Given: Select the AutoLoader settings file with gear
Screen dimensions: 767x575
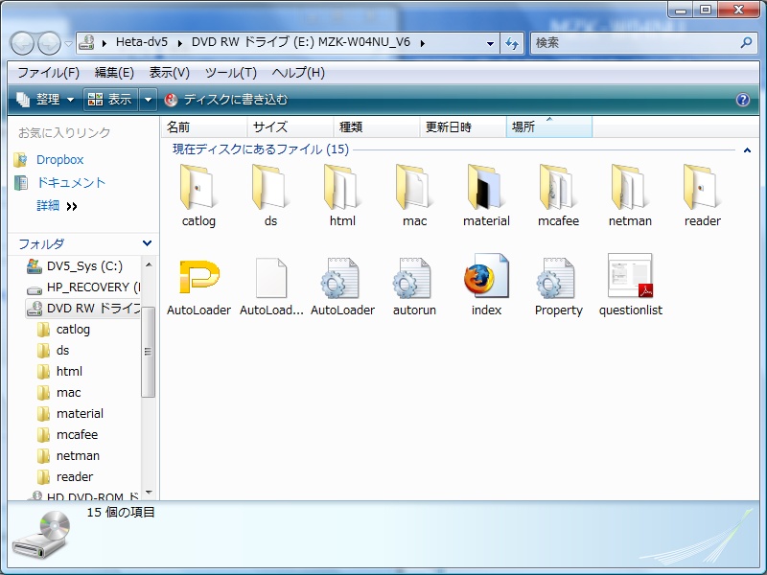Looking at the screenshot, I should click(341, 278).
